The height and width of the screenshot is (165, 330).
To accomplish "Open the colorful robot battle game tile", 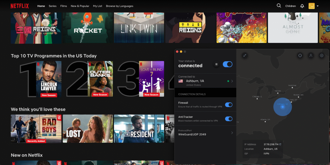I will click(242, 28).
